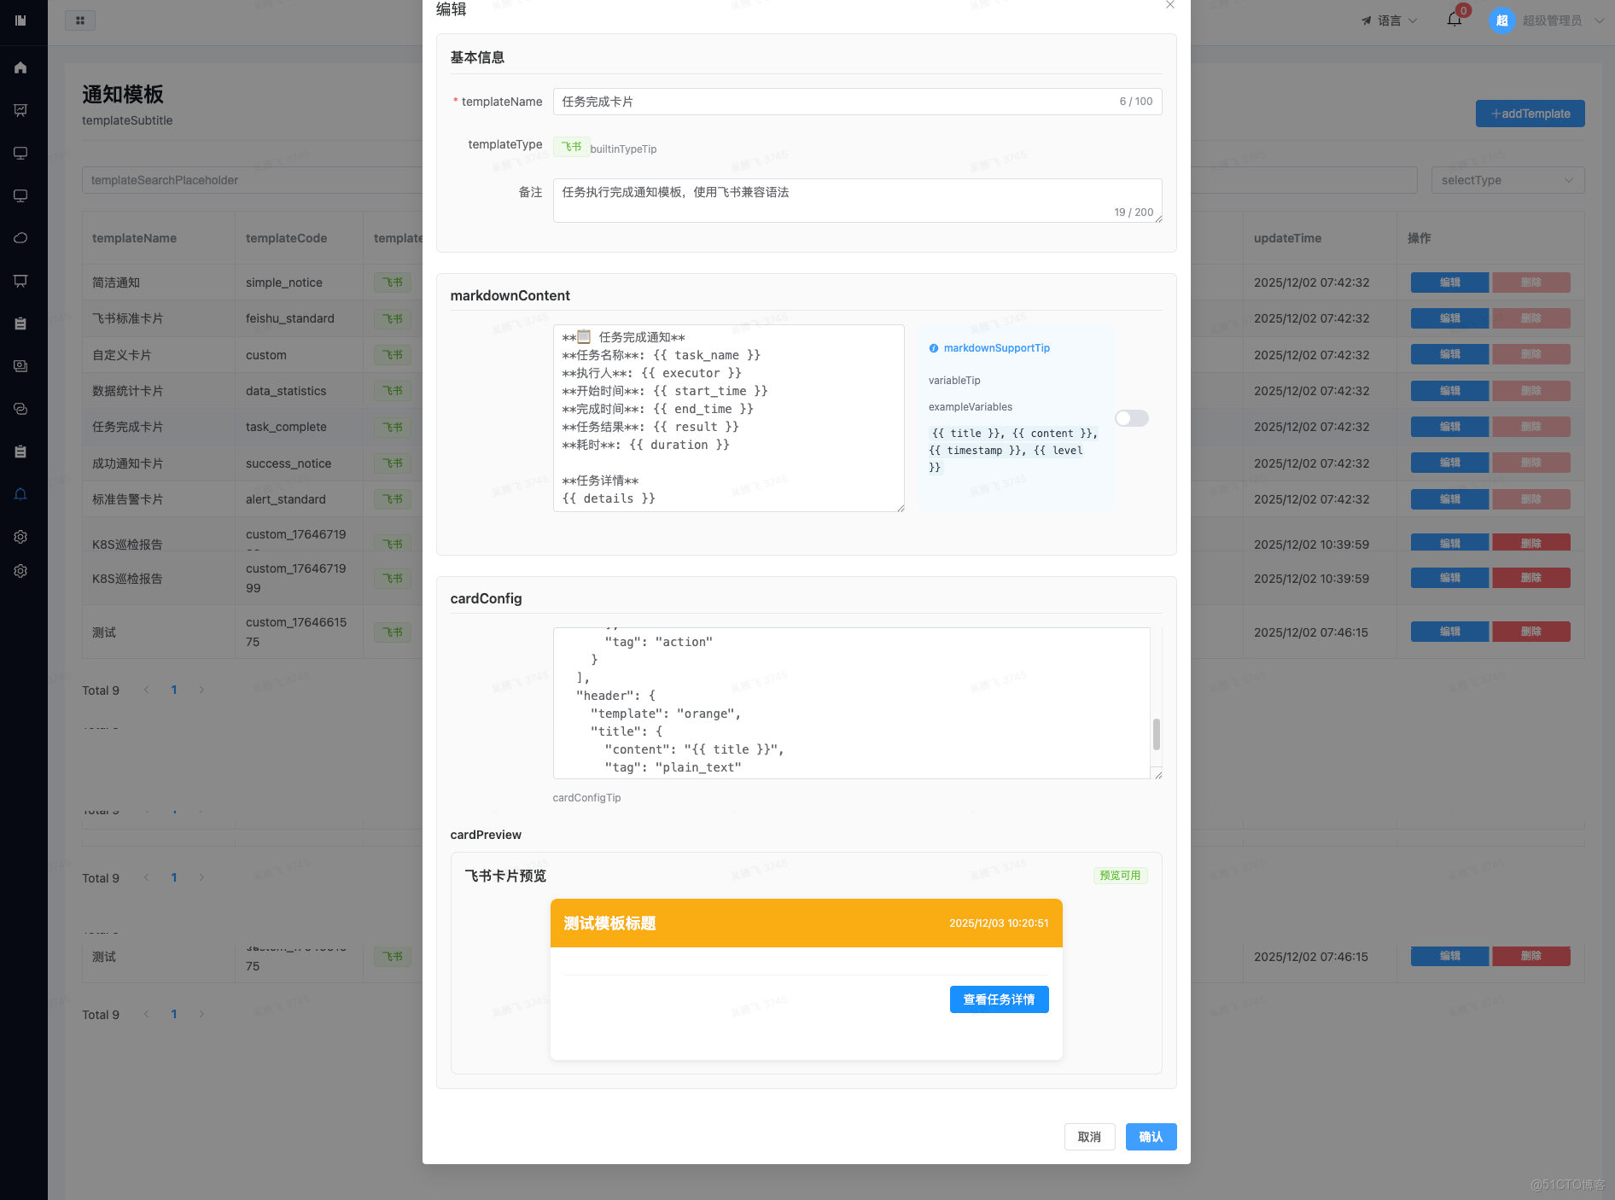Open the chain link icon in sidebar
This screenshot has height=1200, width=1615.
click(20, 409)
